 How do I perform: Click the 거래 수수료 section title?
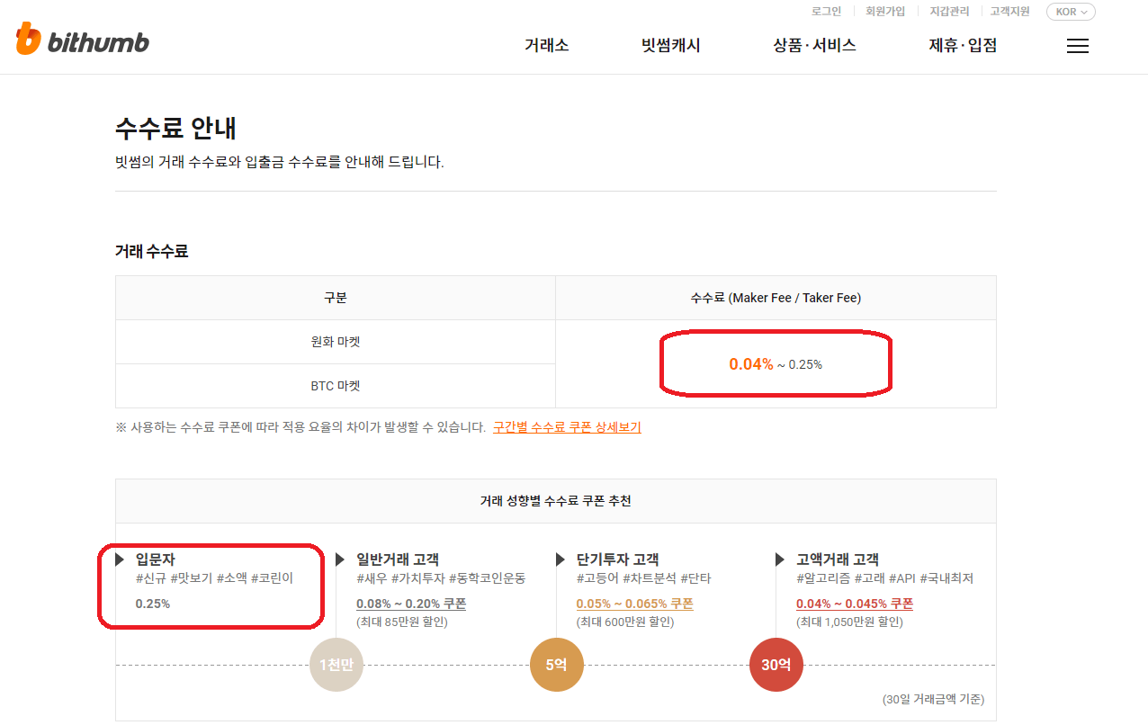pyautogui.click(x=151, y=252)
